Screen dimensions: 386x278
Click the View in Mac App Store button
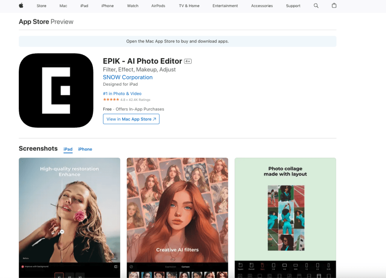pyautogui.click(x=131, y=119)
